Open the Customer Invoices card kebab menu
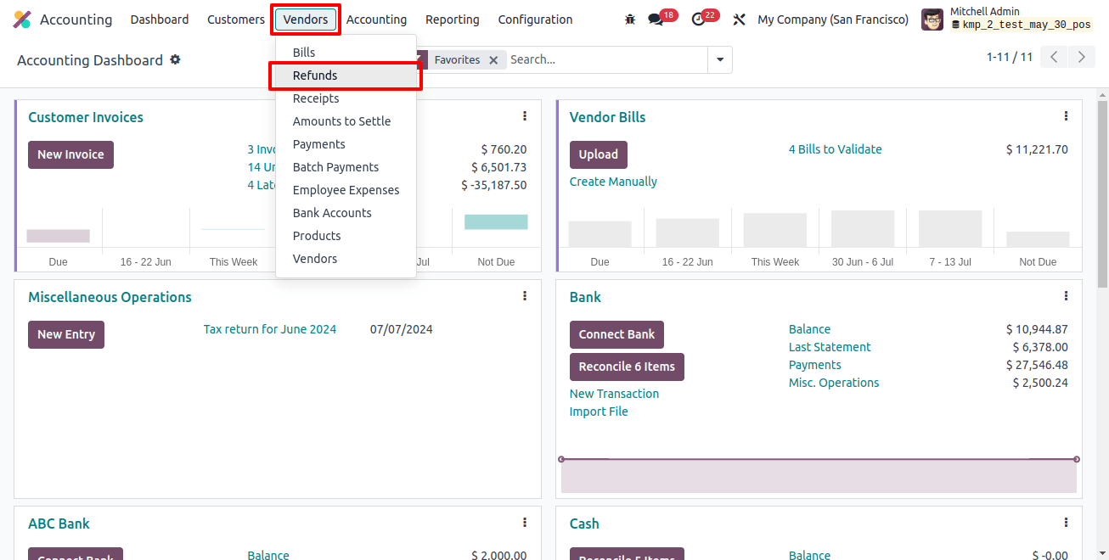The width and height of the screenshot is (1109, 560). [x=525, y=116]
